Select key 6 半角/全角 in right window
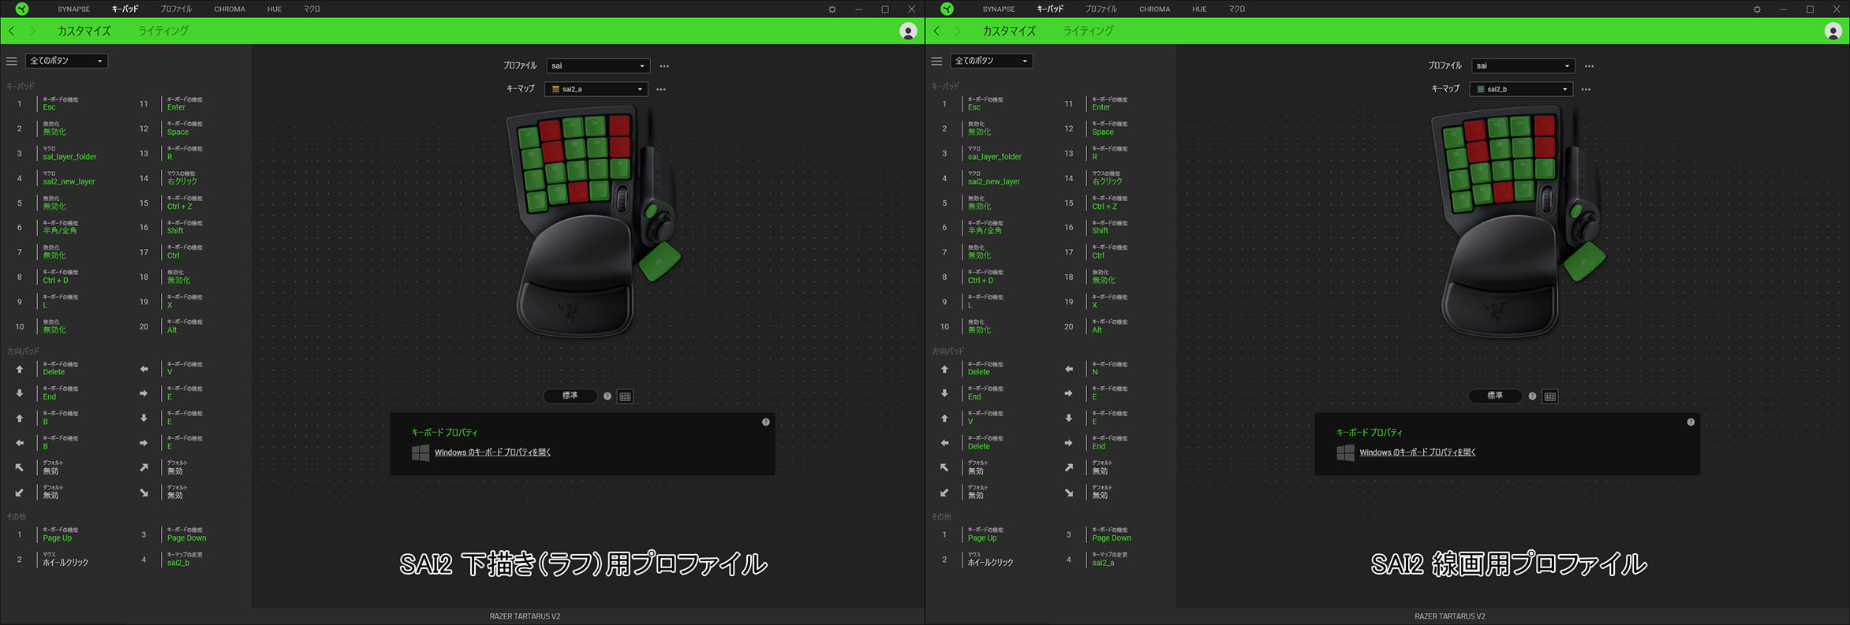The image size is (1850, 625). click(x=985, y=227)
